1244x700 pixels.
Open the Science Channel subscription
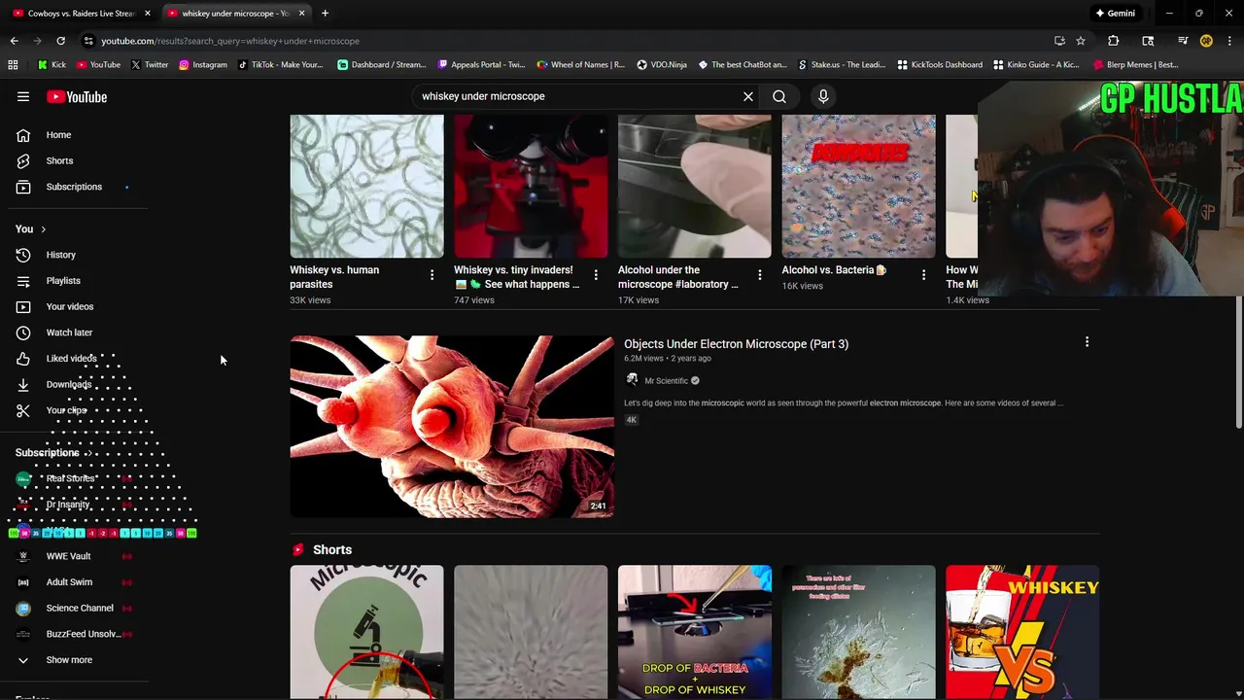78,608
